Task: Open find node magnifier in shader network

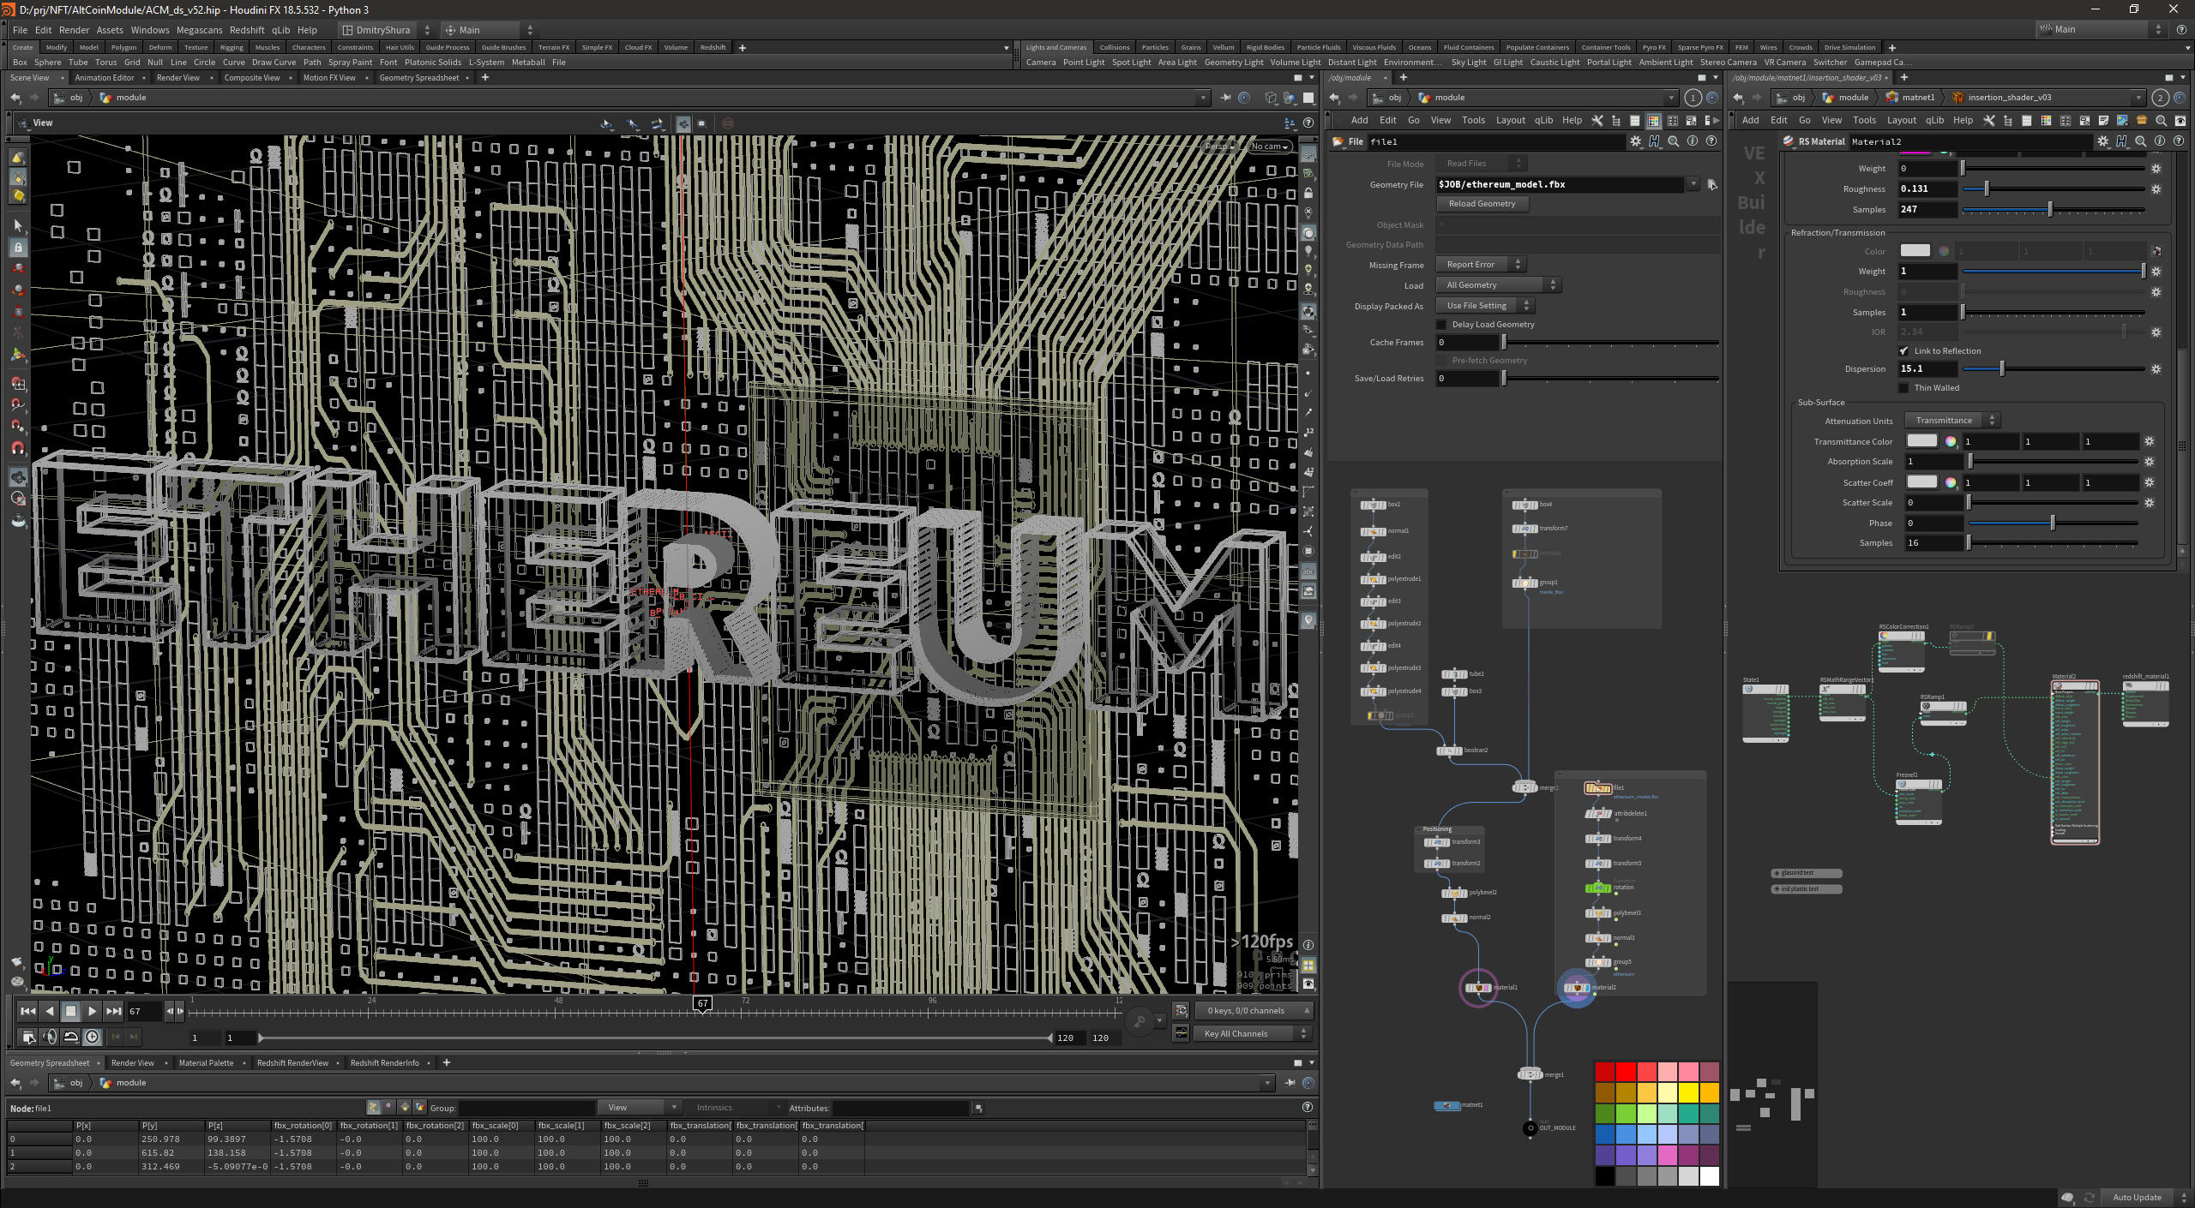Action: coord(2162,121)
